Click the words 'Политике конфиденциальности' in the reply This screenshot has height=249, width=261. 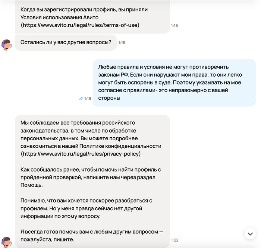pos(120,146)
